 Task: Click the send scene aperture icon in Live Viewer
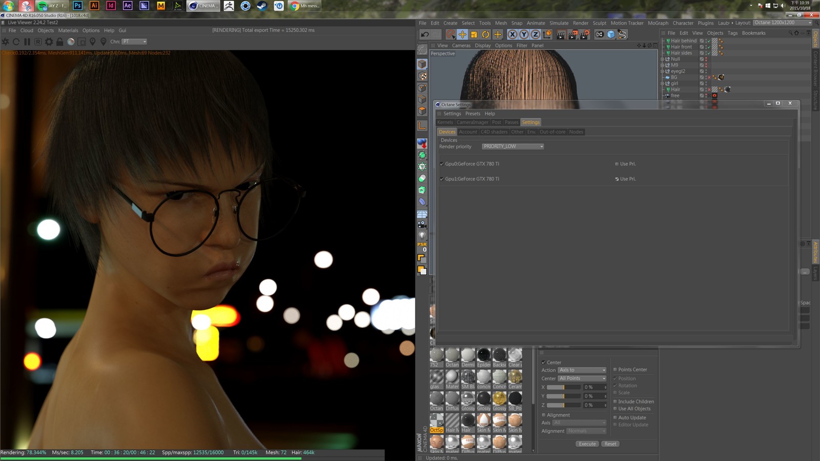coord(6,41)
